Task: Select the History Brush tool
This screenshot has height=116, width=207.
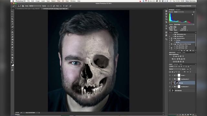Action: point(12,34)
